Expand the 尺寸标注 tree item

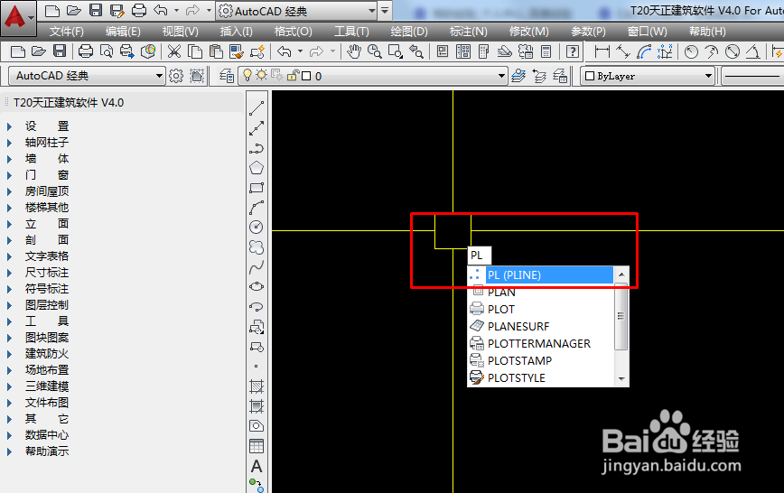pyautogui.click(x=9, y=273)
